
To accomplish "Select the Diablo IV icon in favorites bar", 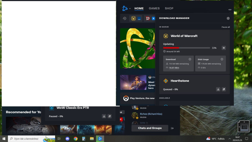I will click(147, 18).
